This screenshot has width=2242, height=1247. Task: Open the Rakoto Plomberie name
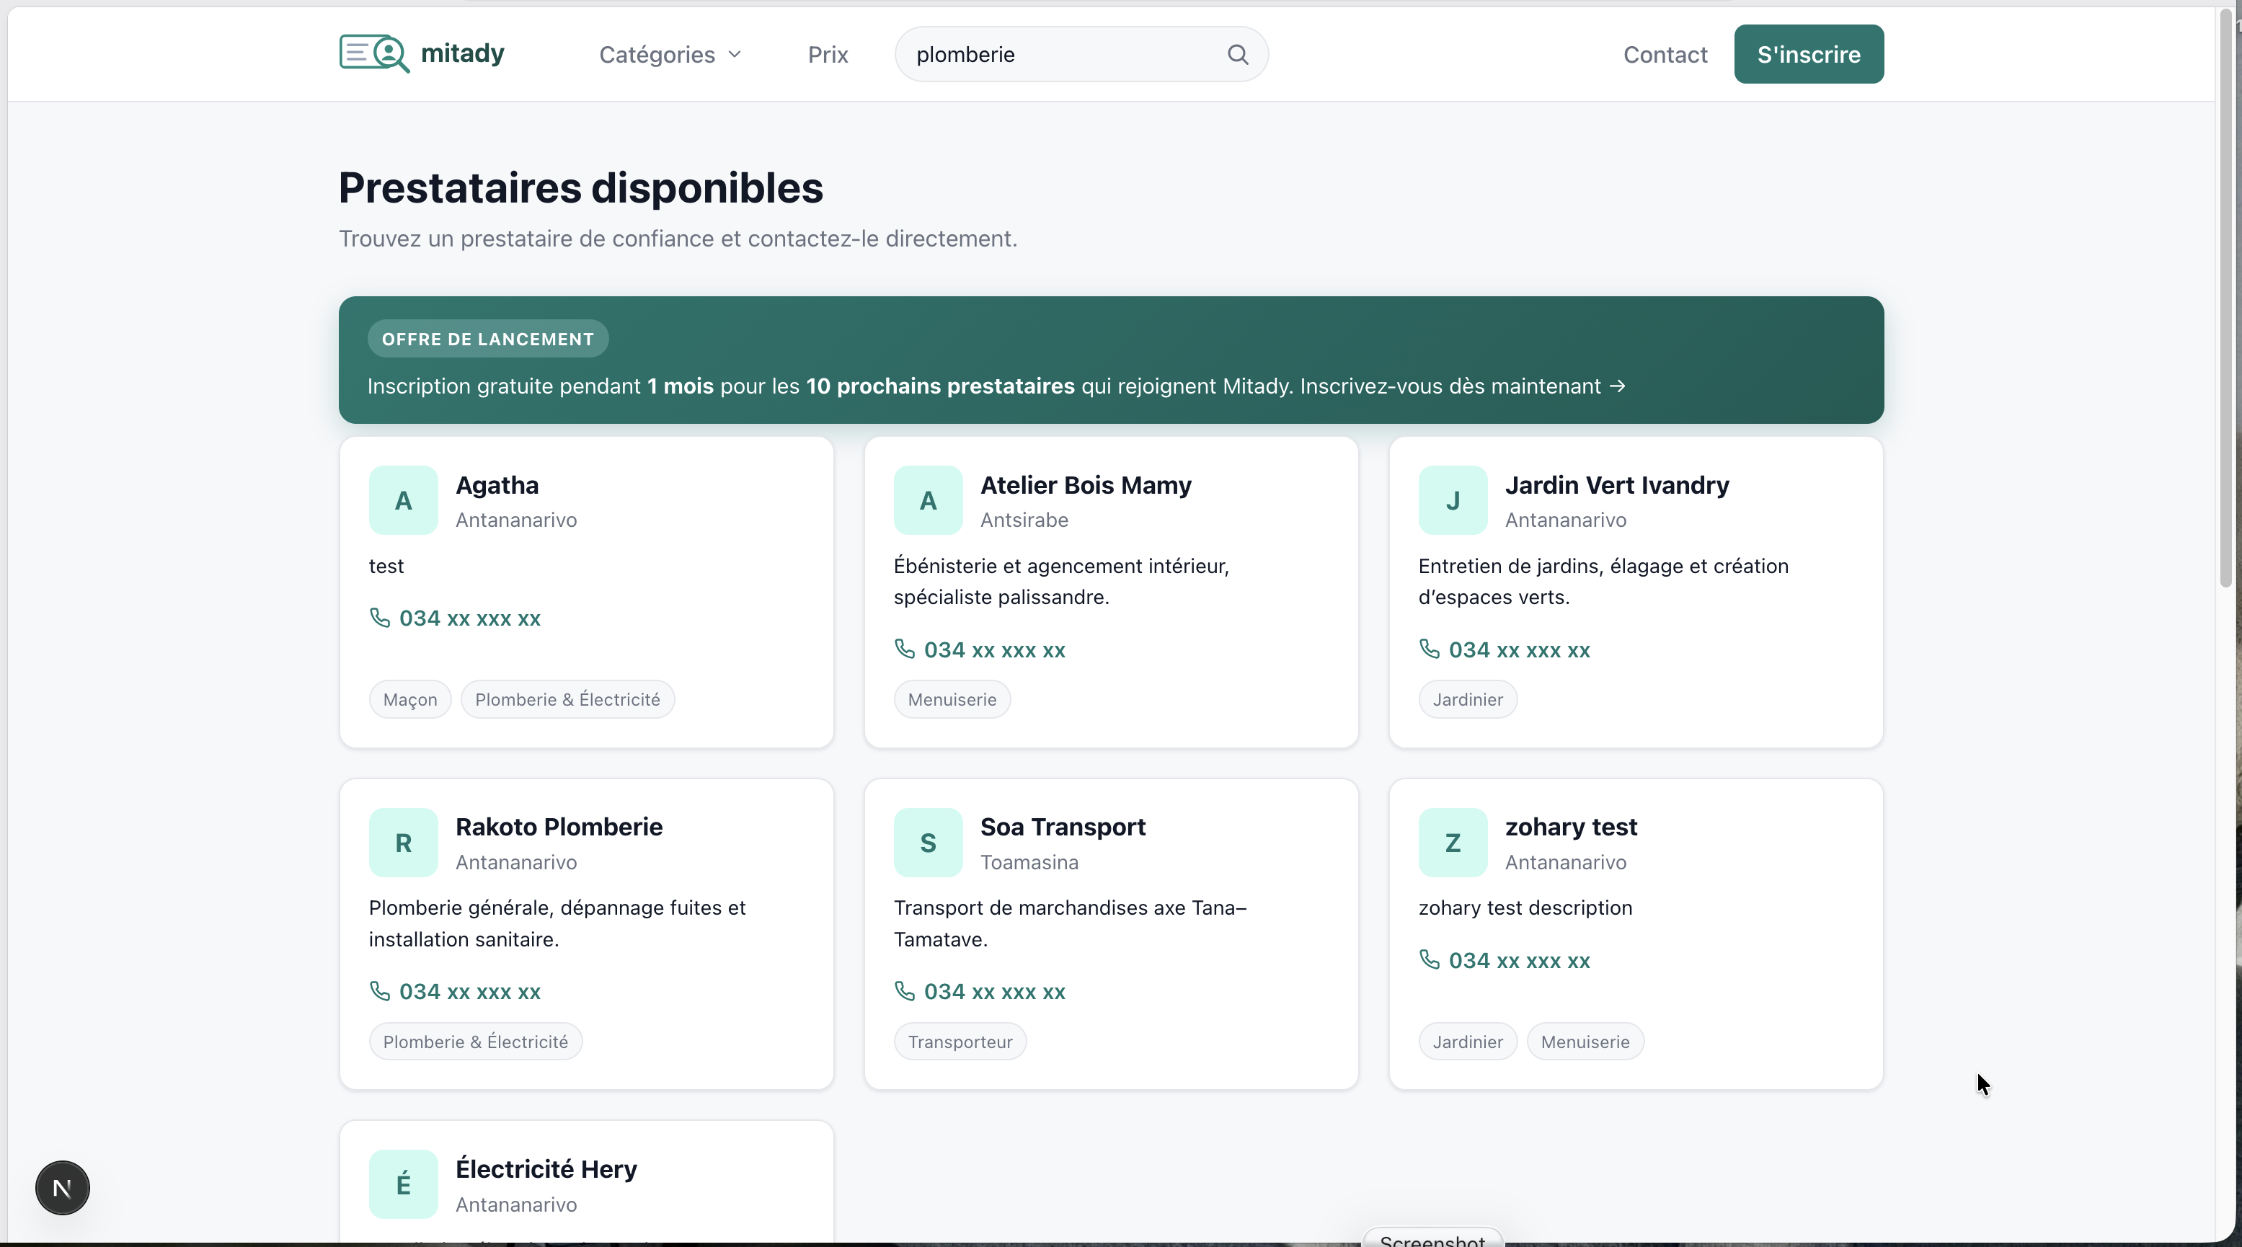coord(559,827)
